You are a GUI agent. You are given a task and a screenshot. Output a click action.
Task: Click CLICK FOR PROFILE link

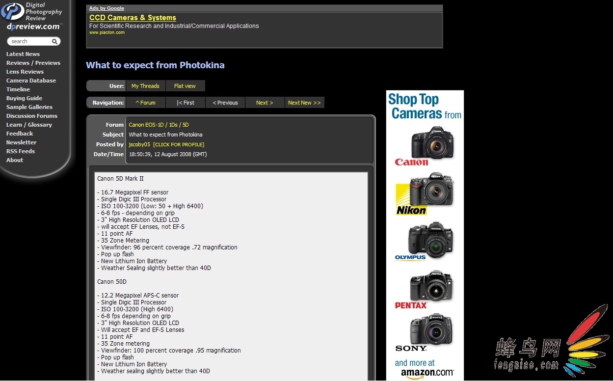click(x=179, y=145)
